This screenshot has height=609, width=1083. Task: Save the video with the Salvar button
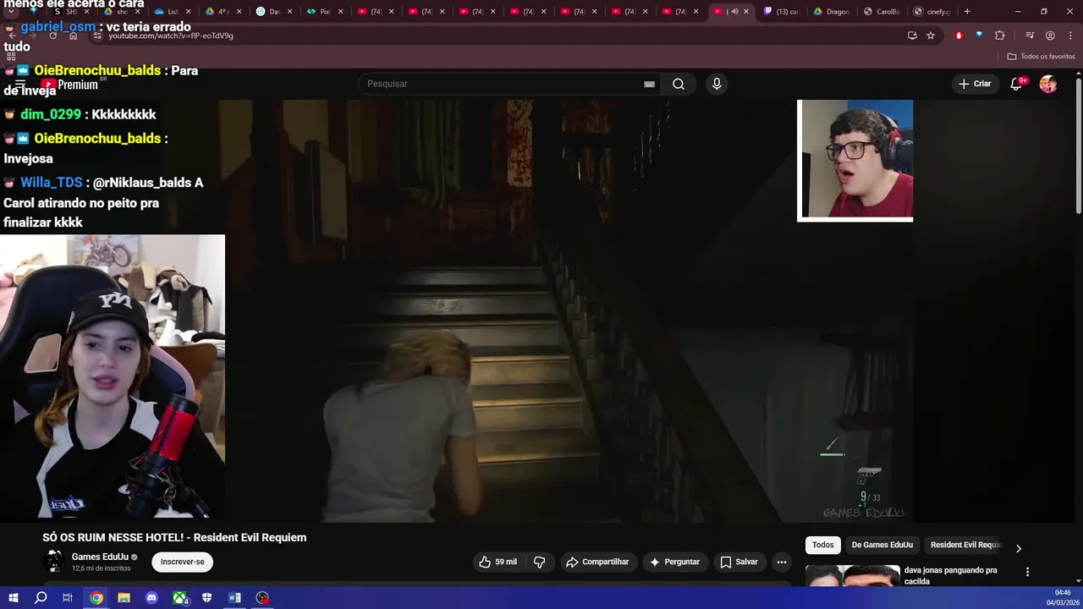(739, 562)
